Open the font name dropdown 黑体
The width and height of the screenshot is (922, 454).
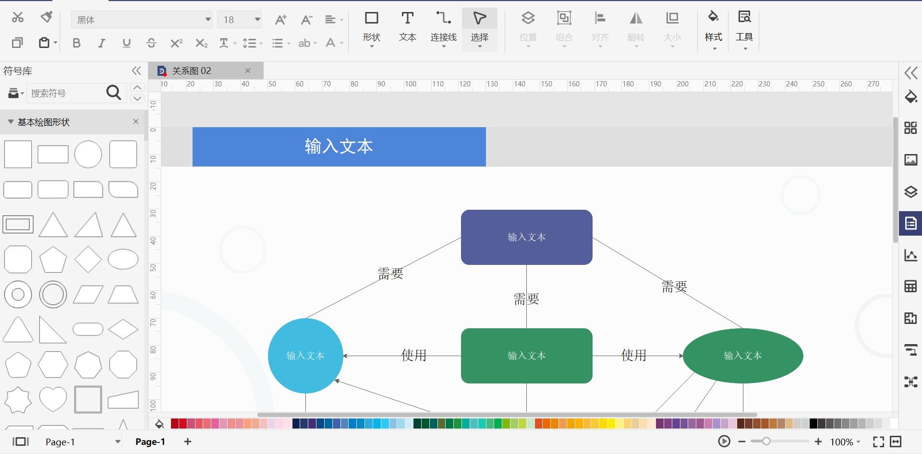(142, 20)
